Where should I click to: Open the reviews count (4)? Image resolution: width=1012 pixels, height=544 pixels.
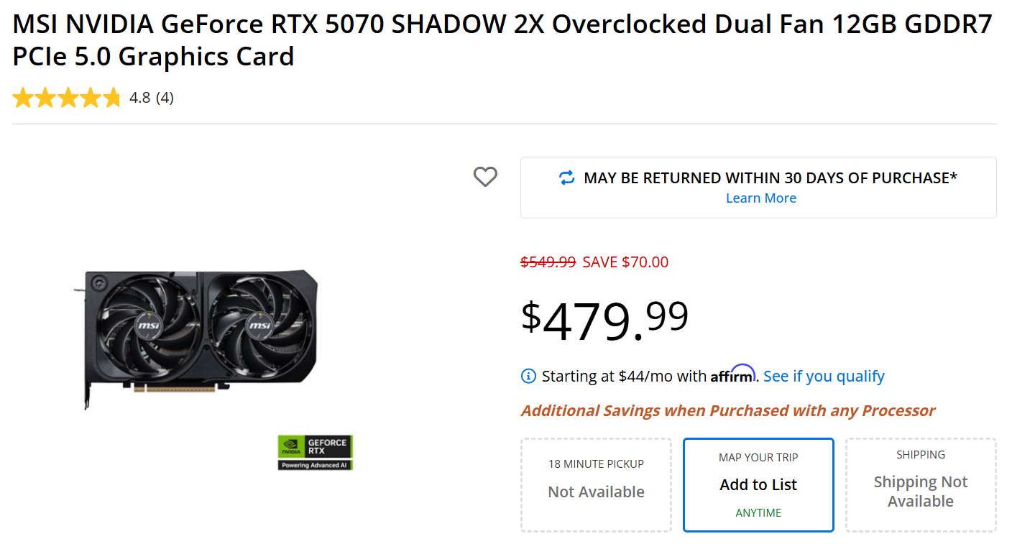click(165, 98)
